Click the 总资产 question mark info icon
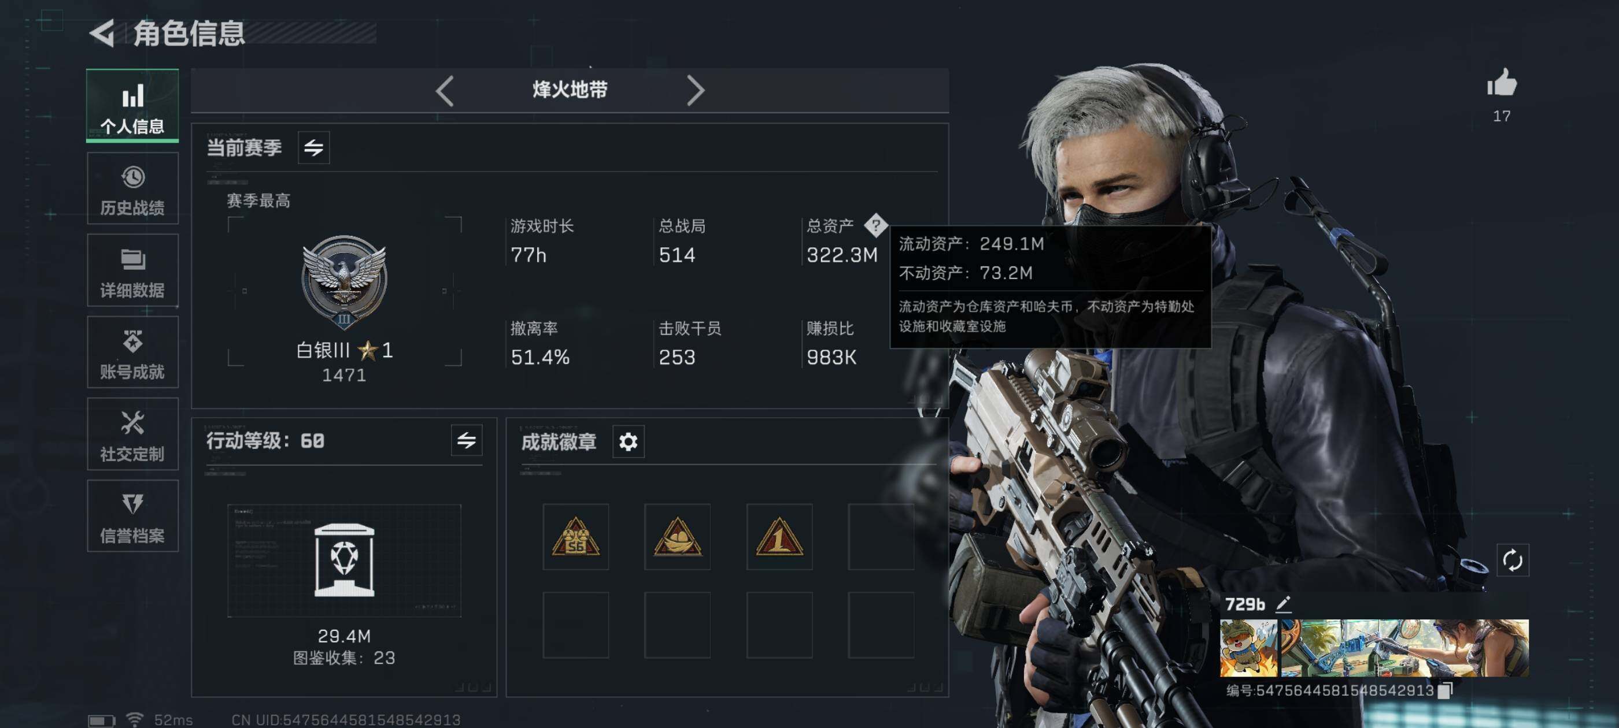Image resolution: width=1619 pixels, height=728 pixels. 875,225
